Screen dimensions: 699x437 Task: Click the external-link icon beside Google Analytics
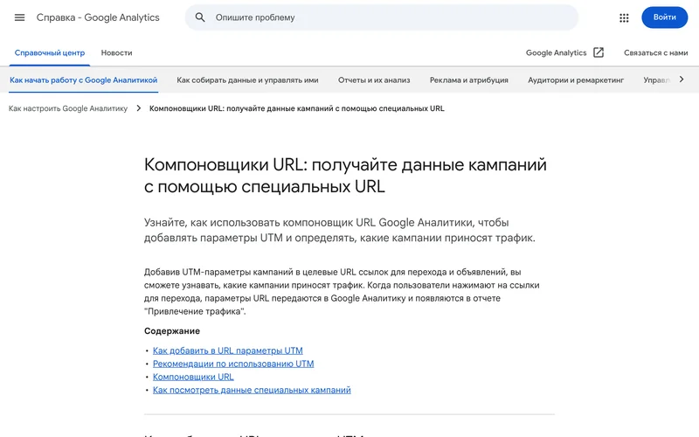599,52
